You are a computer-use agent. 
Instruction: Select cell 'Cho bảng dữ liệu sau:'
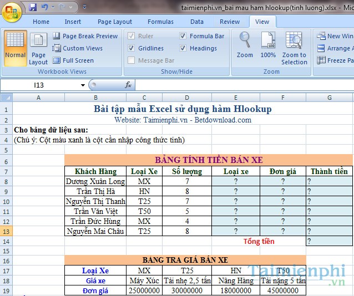(51, 130)
